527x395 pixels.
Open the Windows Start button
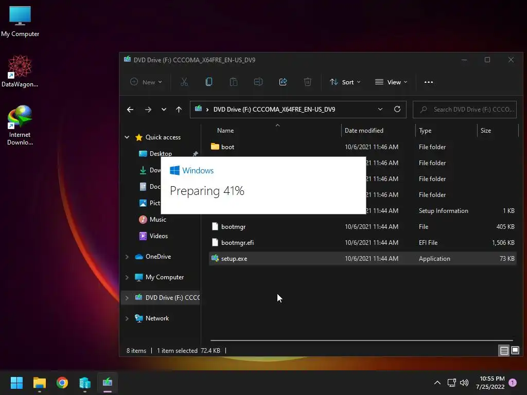click(16, 383)
